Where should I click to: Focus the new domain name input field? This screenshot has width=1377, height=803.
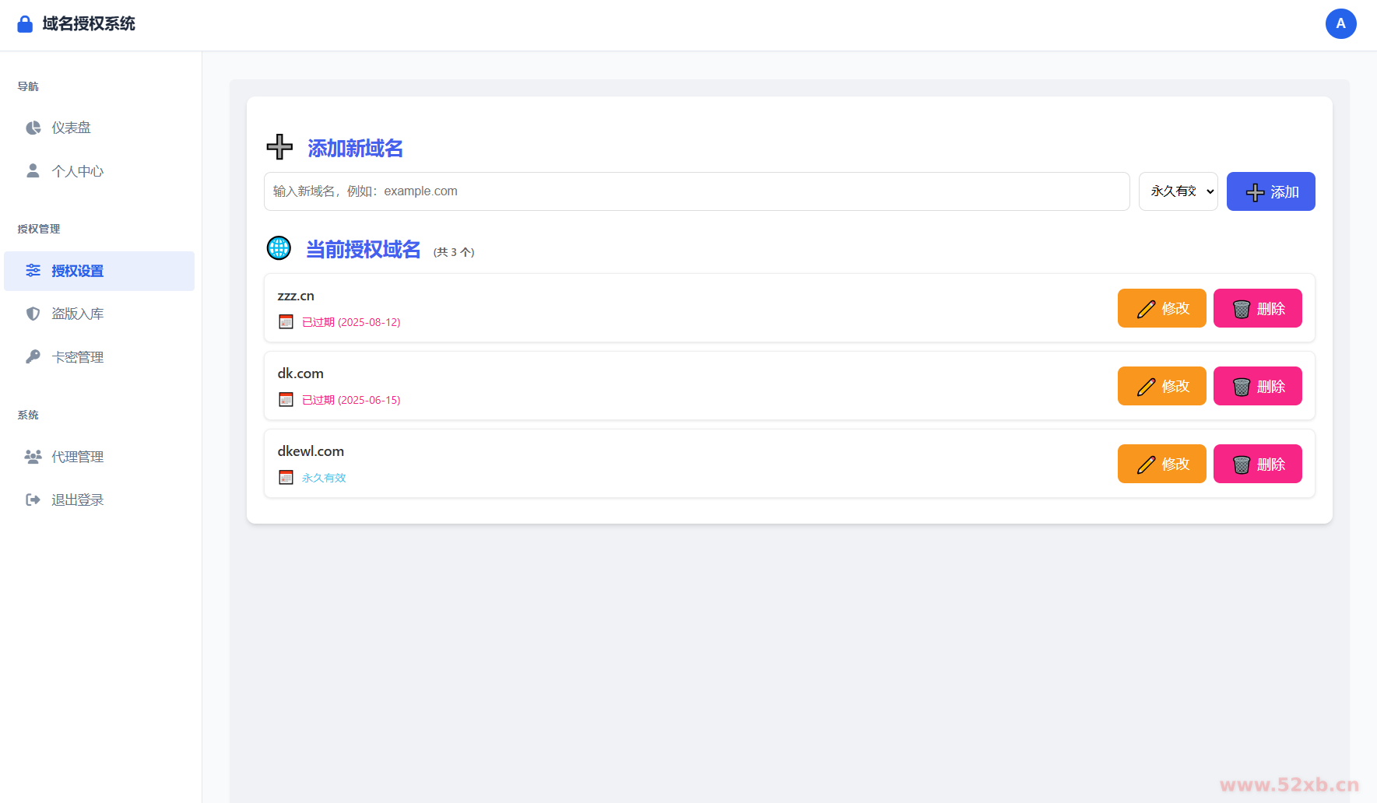(x=696, y=191)
